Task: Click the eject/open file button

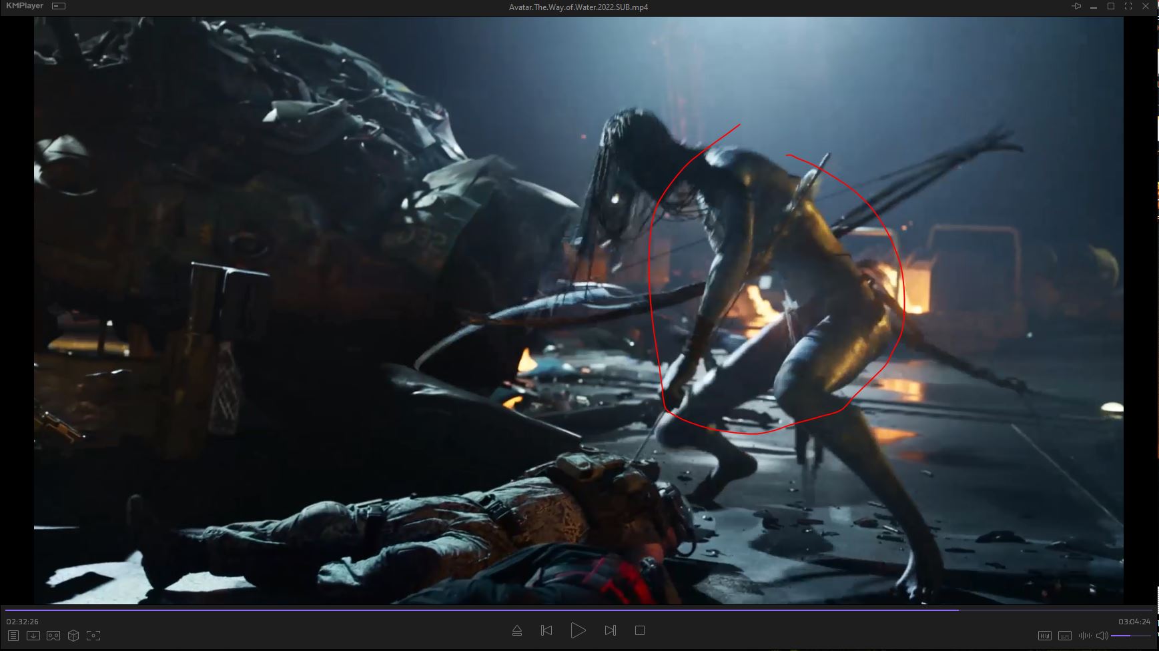Action: tap(516, 630)
